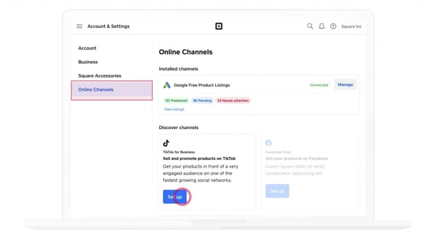Click the Google Free Product Listings title
The height and width of the screenshot is (239, 437).
pyautogui.click(x=202, y=85)
